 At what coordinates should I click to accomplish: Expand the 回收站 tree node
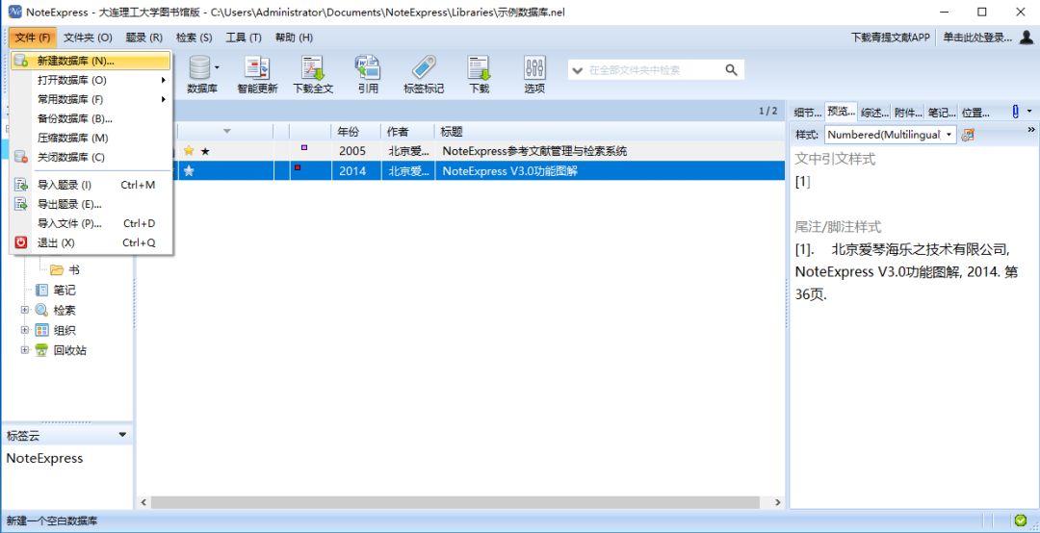(25, 350)
